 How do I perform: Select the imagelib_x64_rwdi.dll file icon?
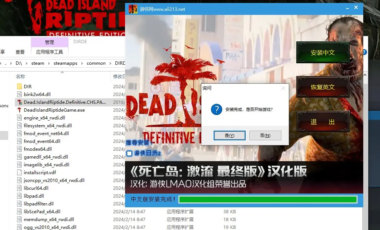(x=19, y=164)
